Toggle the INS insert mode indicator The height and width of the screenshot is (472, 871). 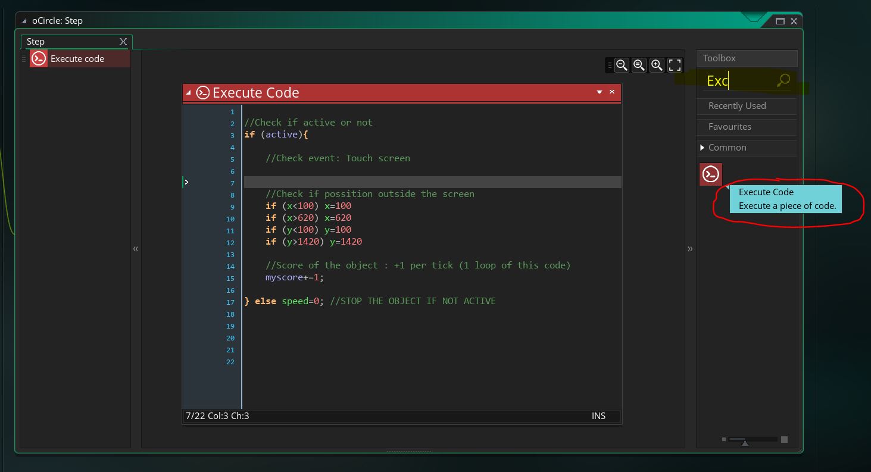point(598,416)
